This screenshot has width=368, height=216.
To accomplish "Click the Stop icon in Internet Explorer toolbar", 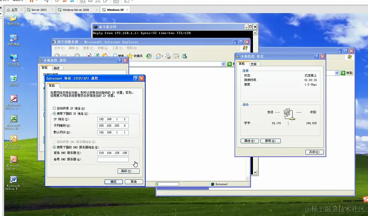I will [89, 56].
